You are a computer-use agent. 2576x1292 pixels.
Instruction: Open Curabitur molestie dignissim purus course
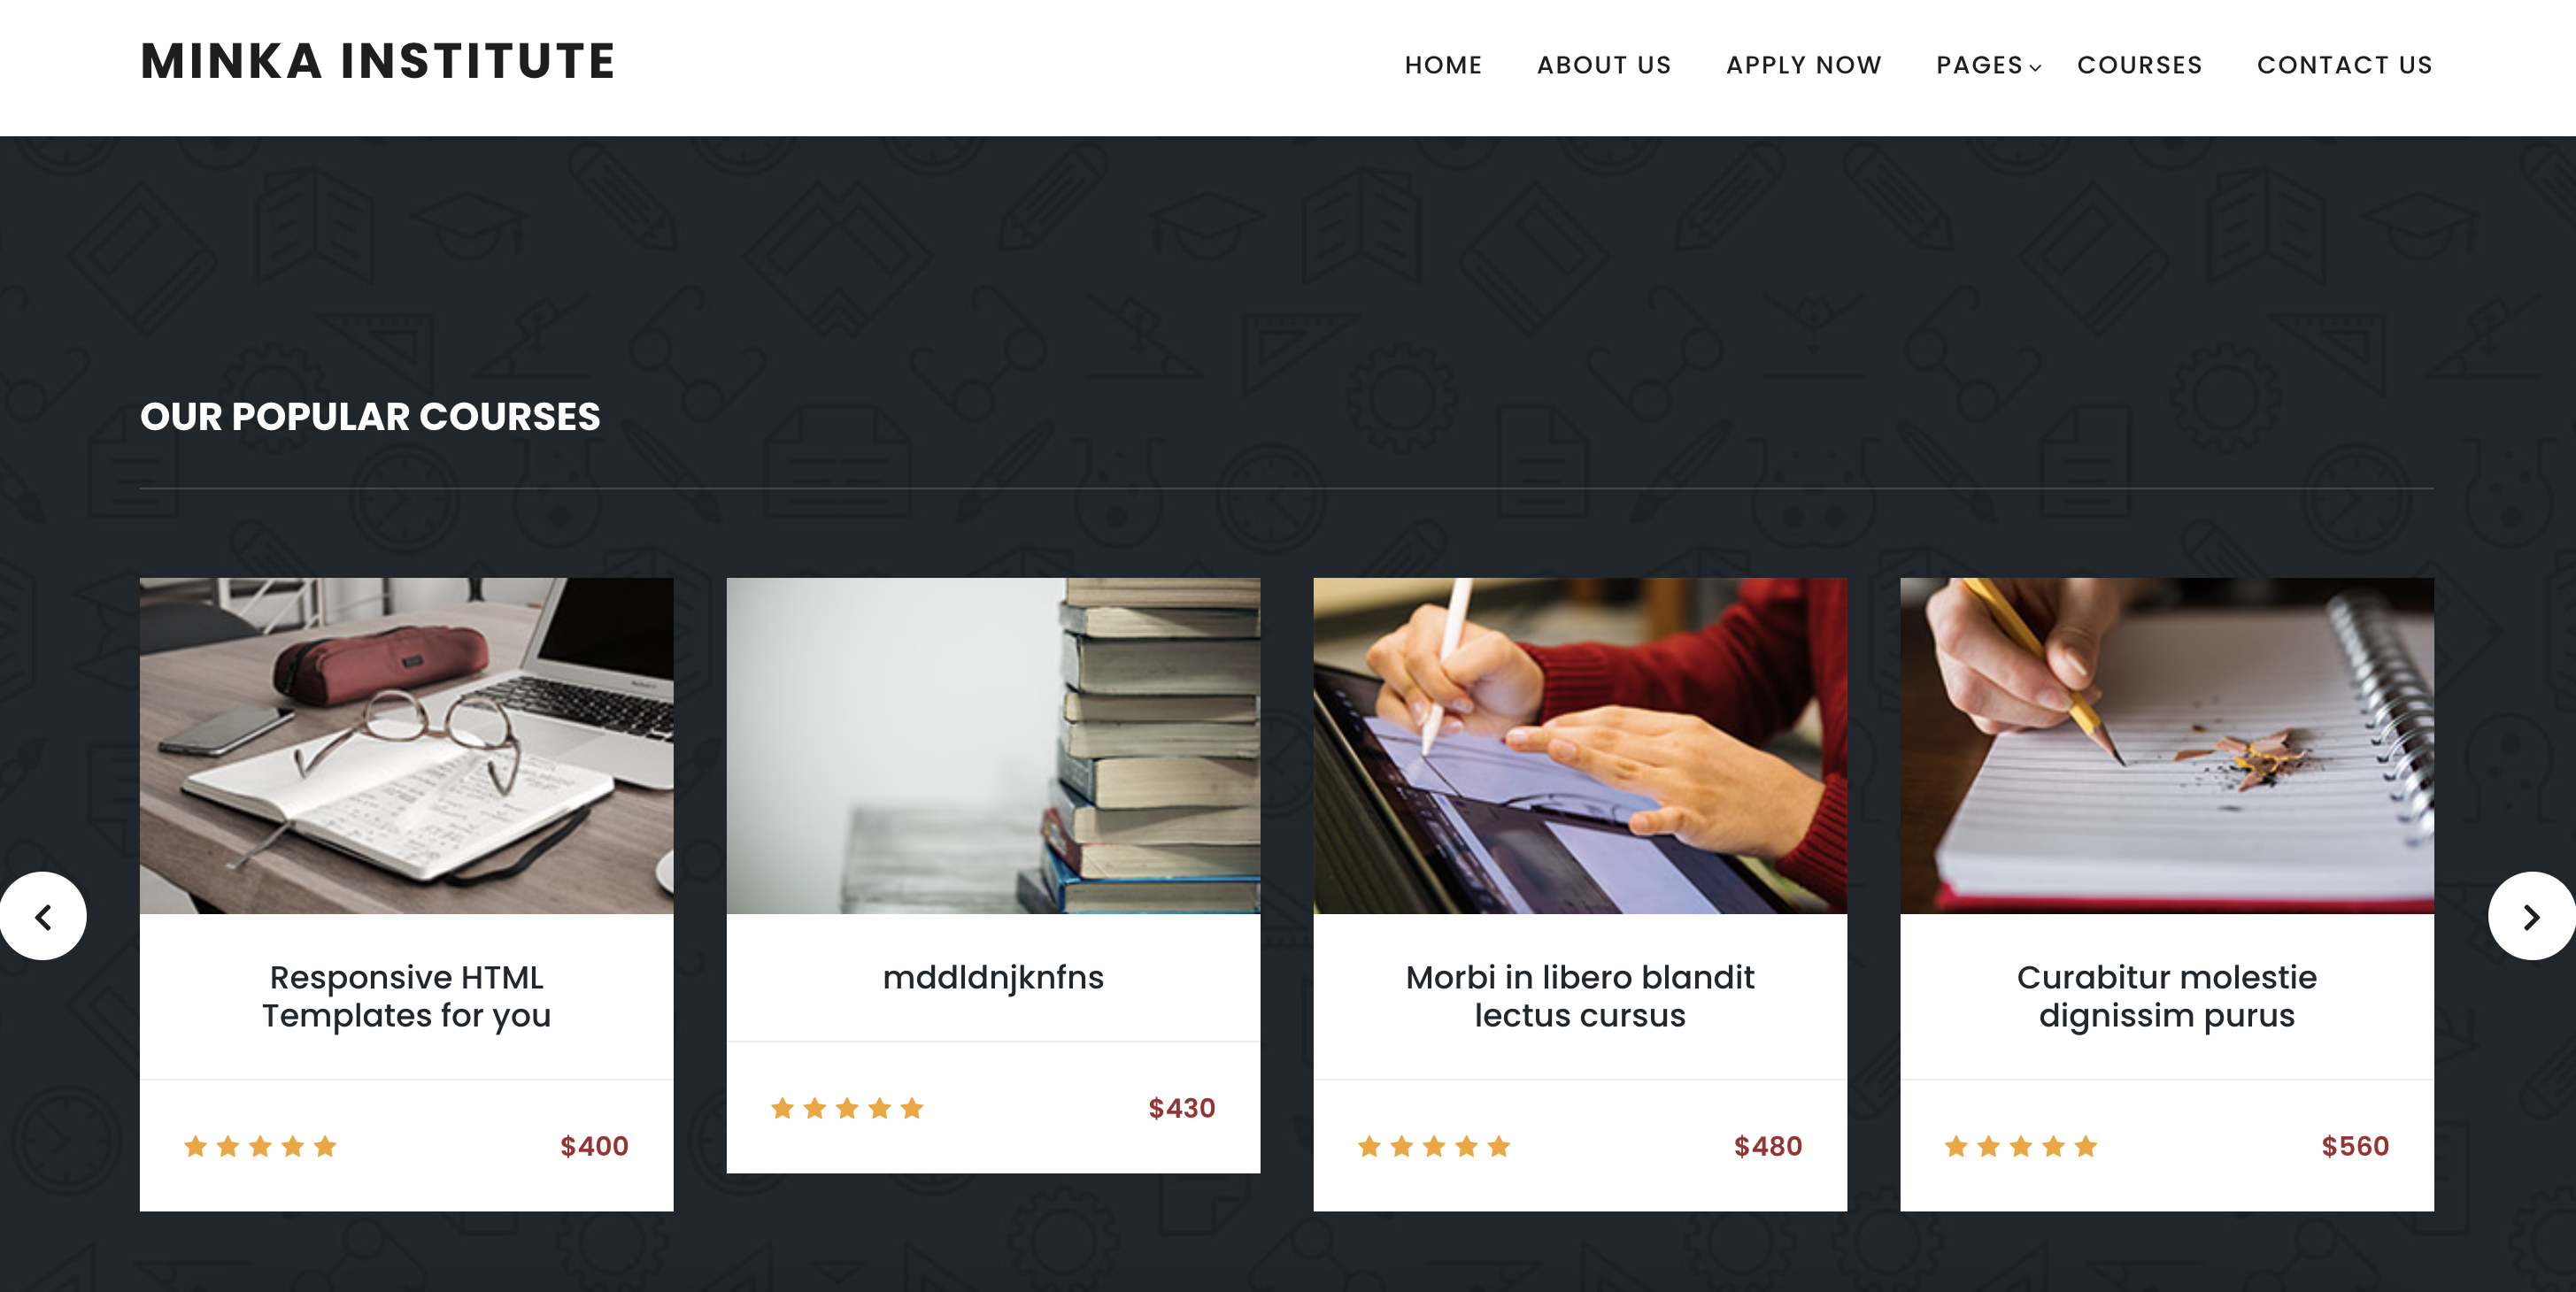2167,996
